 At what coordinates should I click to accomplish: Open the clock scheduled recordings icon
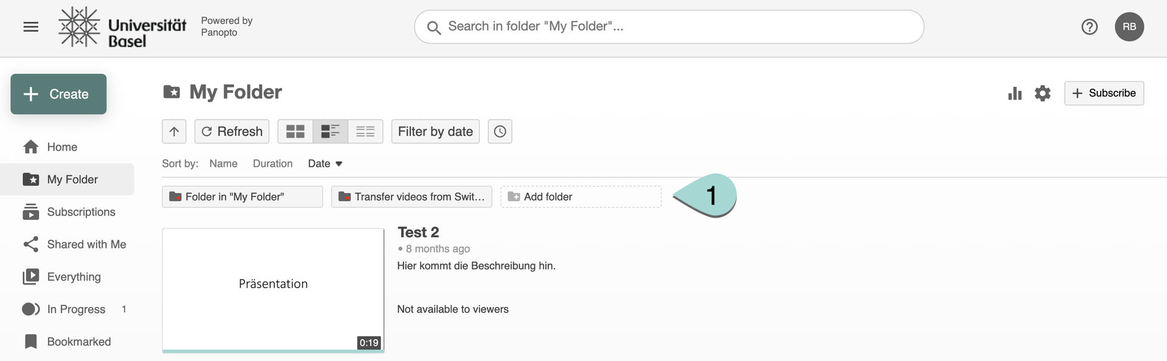(x=500, y=132)
